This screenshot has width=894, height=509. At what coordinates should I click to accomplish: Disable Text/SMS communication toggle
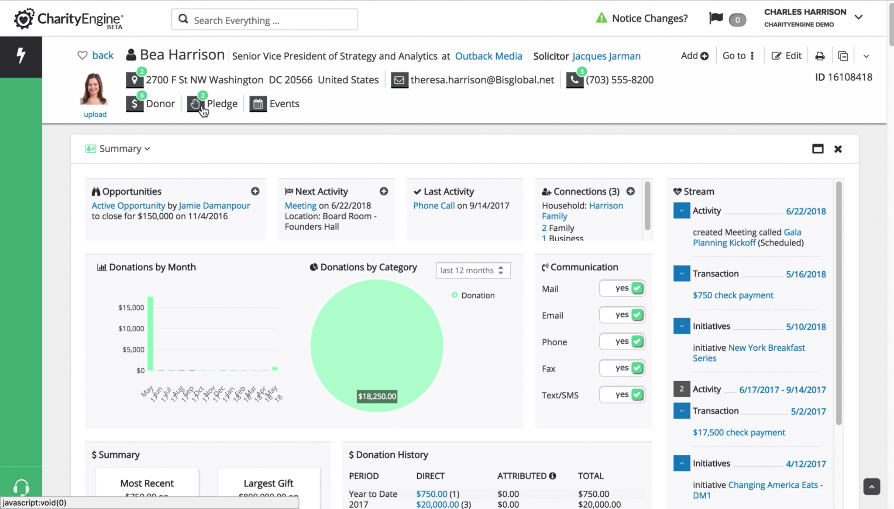point(622,395)
